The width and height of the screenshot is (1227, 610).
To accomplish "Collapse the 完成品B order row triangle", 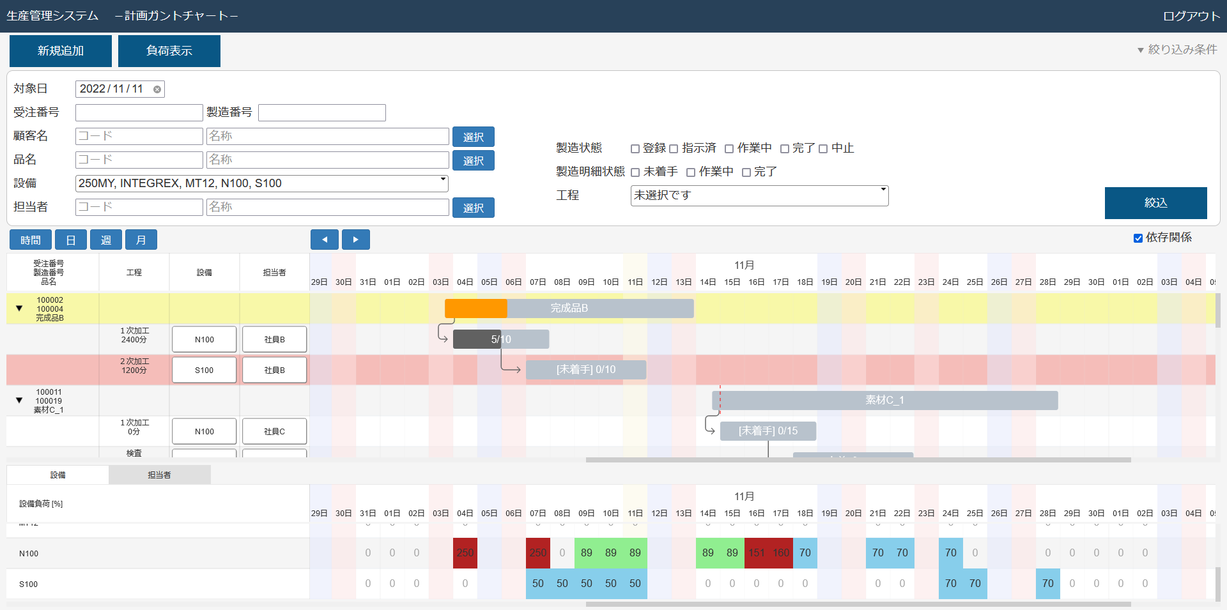I will tap(19, 309).
